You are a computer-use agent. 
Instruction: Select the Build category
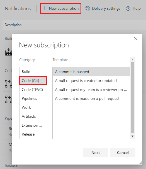(33, 72)
